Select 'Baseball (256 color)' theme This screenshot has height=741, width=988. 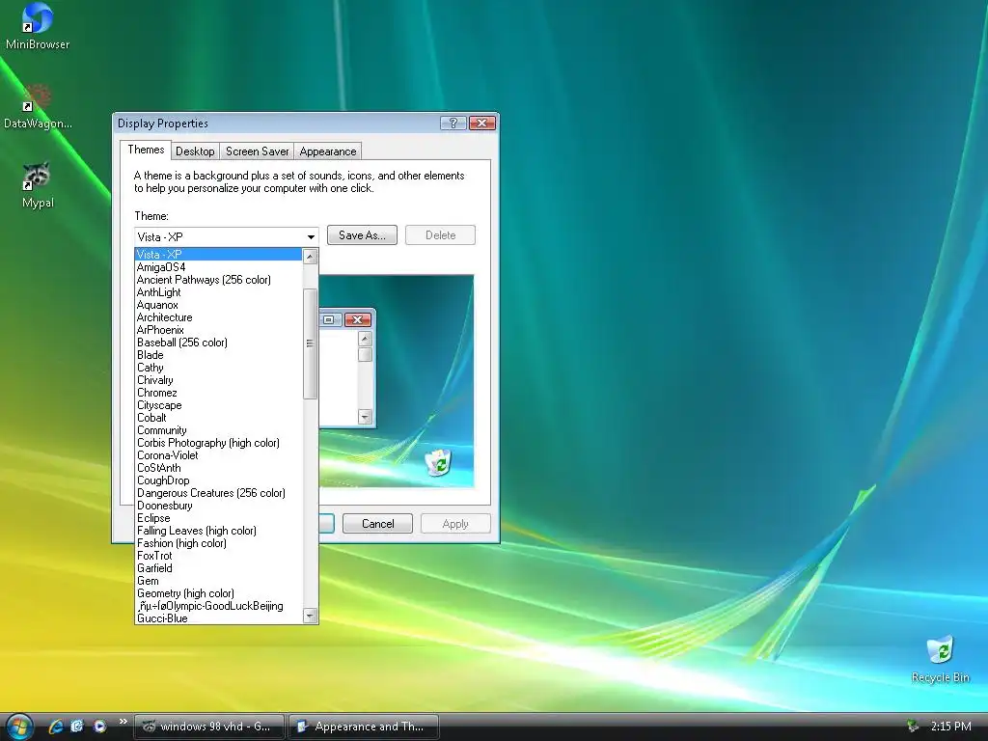219,343
